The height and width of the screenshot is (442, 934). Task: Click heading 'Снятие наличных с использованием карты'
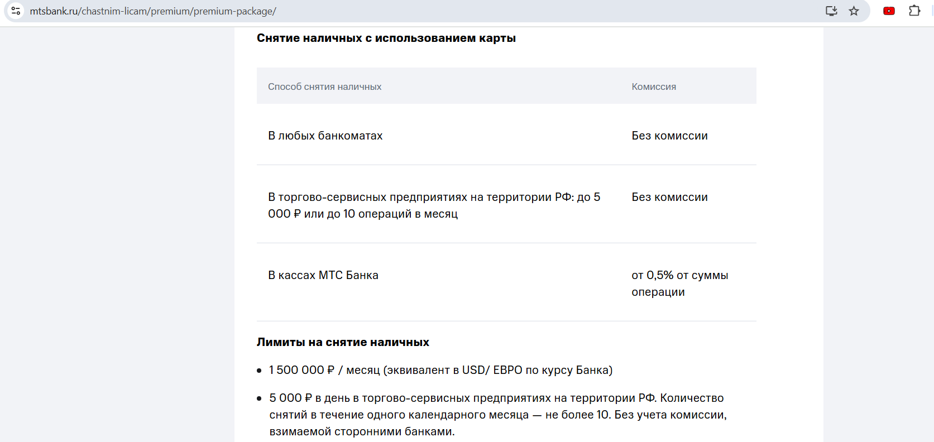tap(386, 38)
